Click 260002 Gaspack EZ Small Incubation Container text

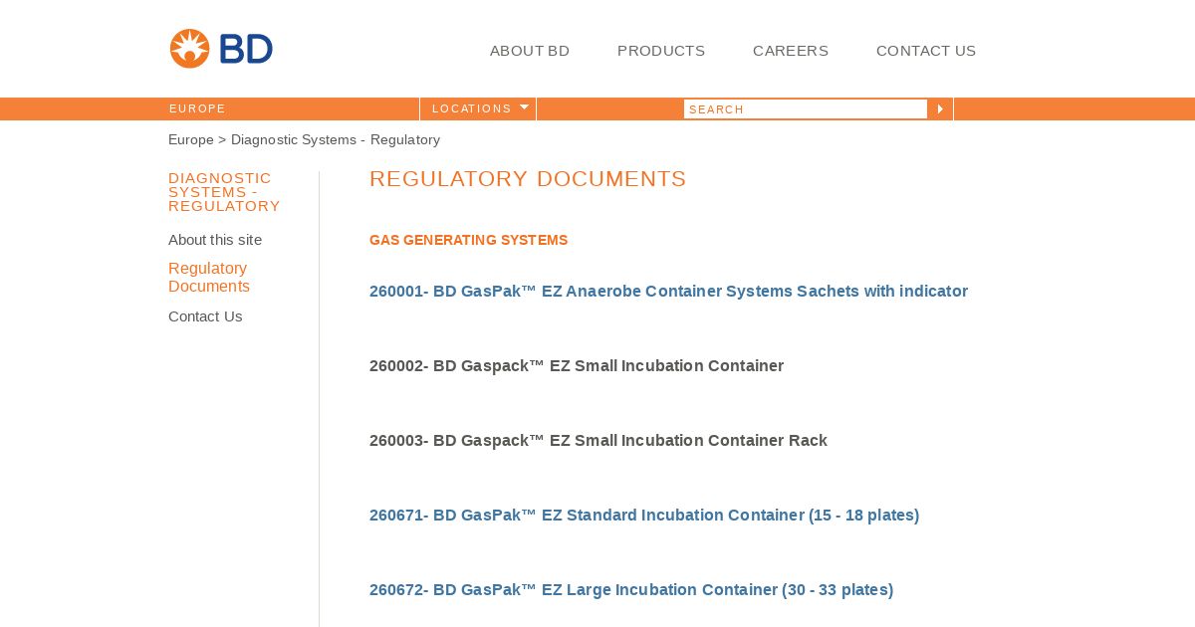577,366
